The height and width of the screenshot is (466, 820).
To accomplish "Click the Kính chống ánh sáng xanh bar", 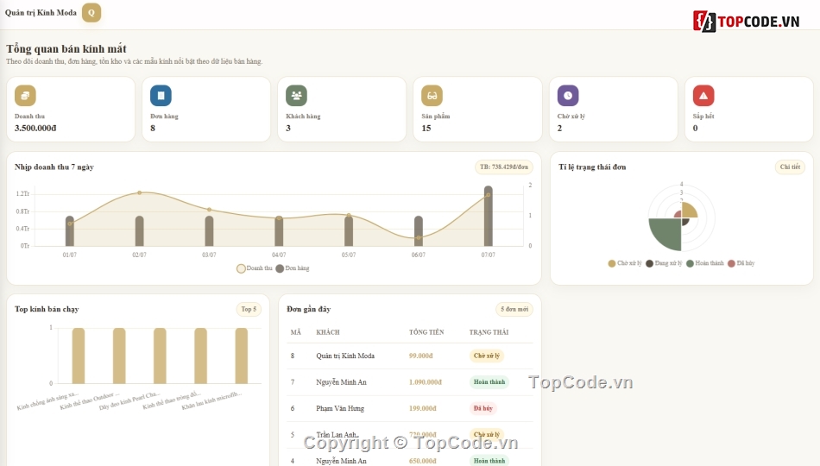I will 79,356.
